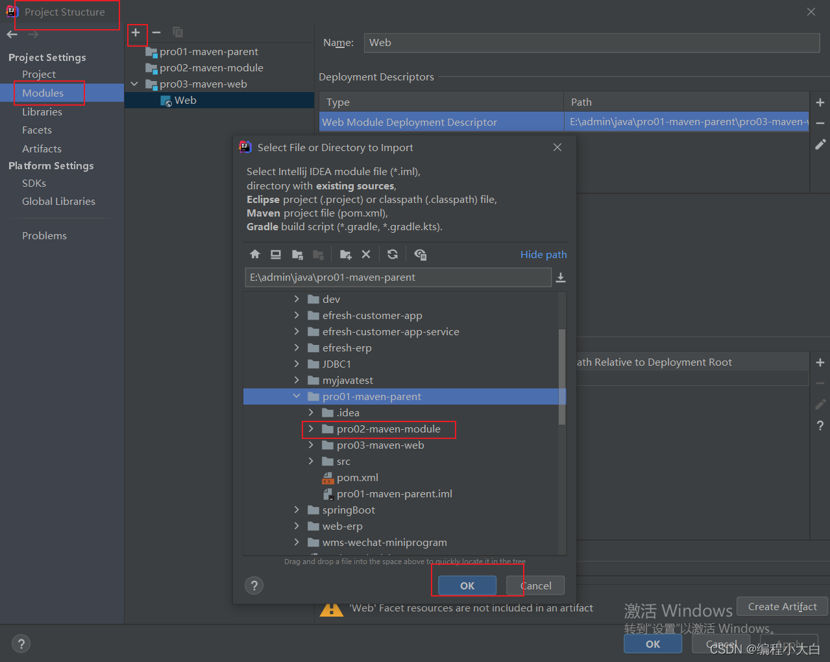Click the file chooser path field

click(398, 277)
